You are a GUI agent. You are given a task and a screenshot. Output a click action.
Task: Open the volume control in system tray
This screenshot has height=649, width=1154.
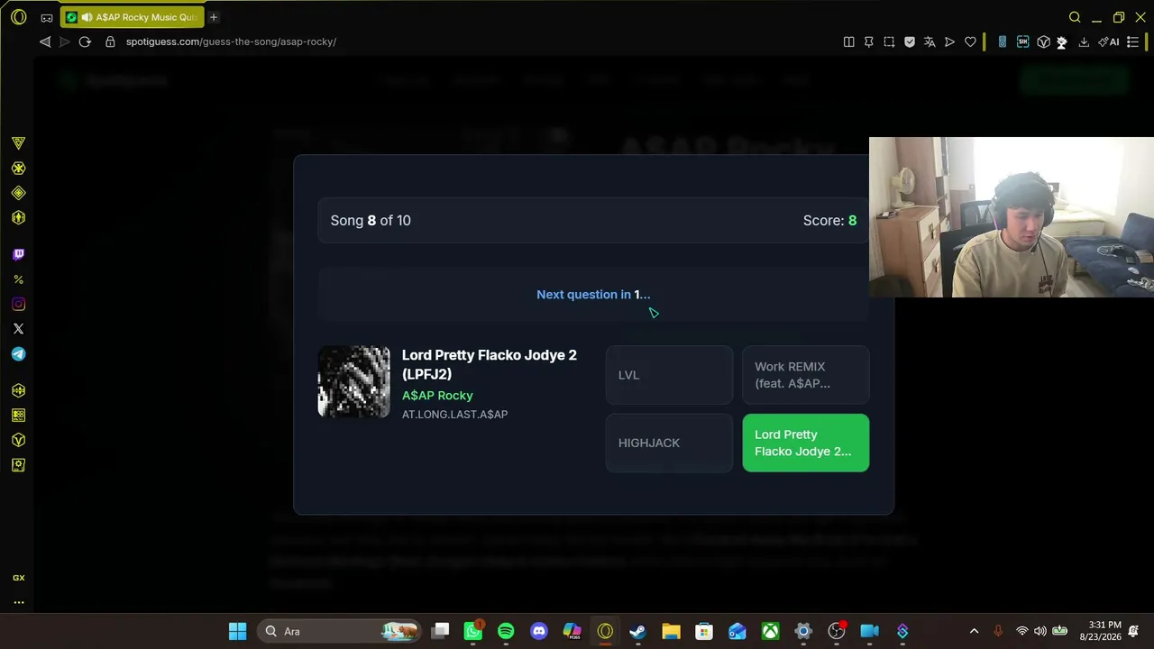point(1040,631)
